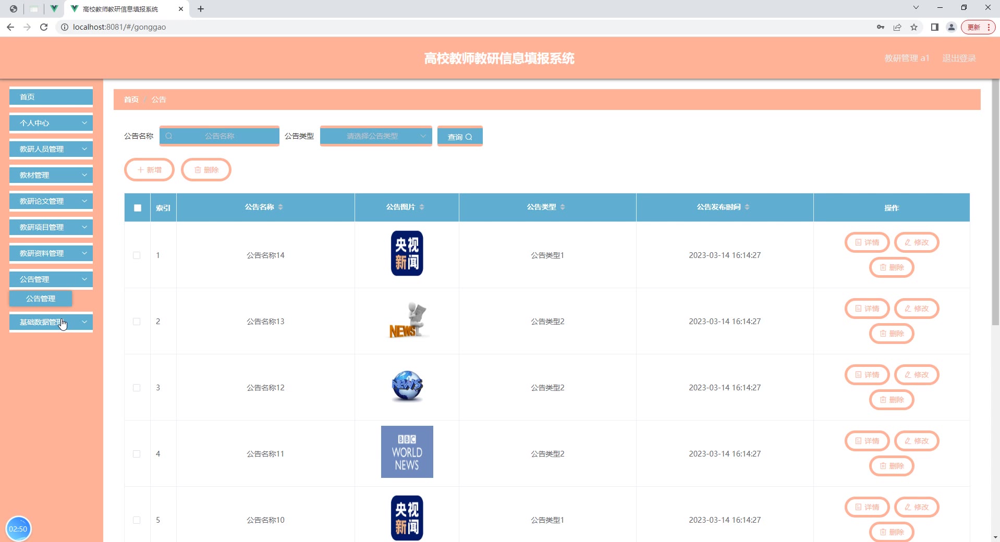
Task: Select the 公告管理 submenu item
Action: click(x=41, y=299)
